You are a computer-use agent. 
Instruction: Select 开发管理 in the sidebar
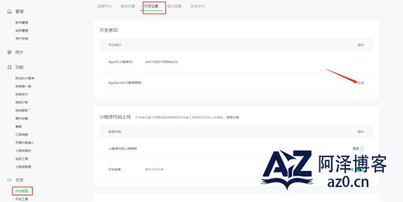22,191
